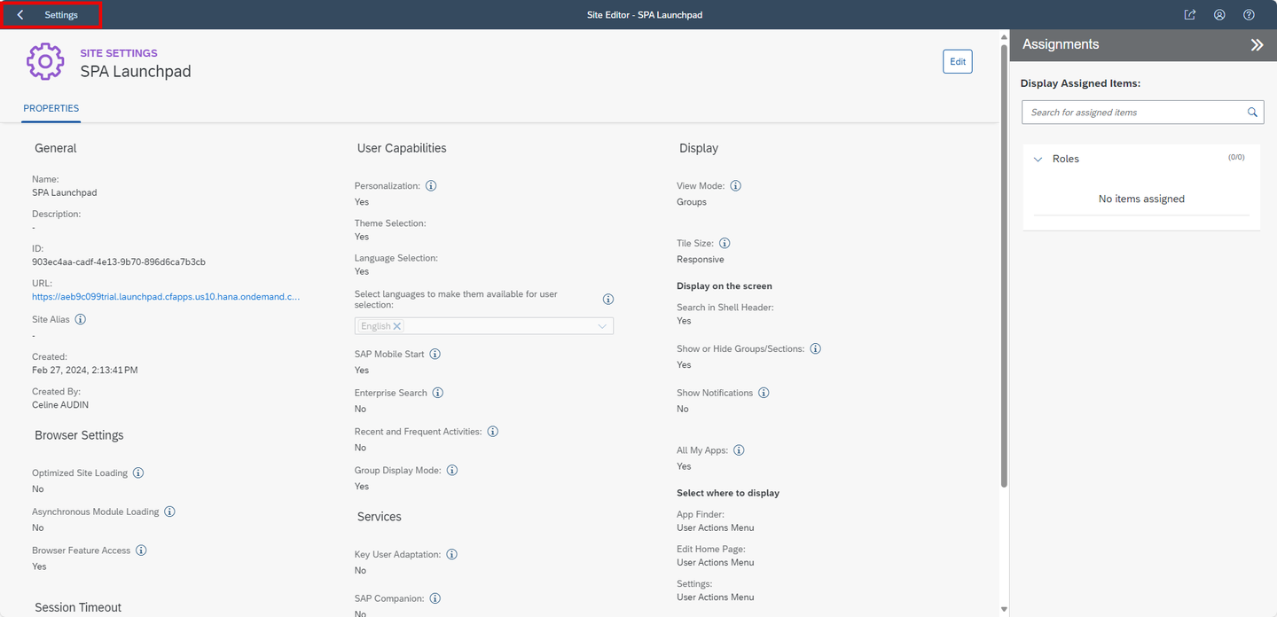Click the 'User Capabilities' heading
Screen dimensions: 1277x617
(402, 148)
